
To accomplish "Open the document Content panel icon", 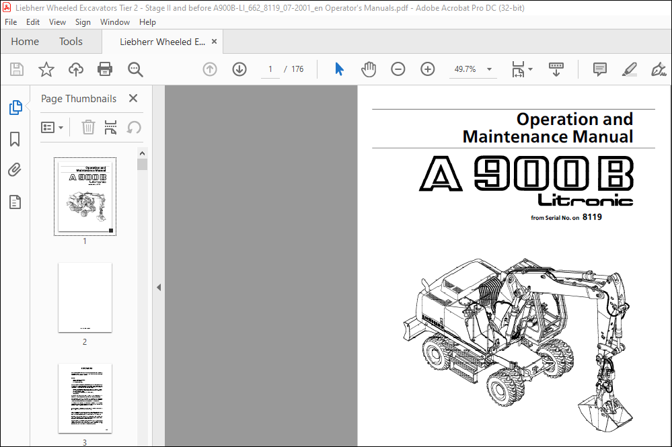I will coord(15,202).
